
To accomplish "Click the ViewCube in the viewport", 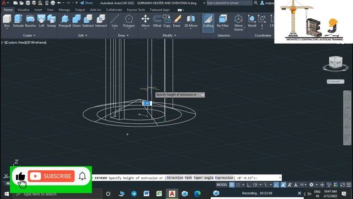I will pyautogui.click(x=335, y=62).
